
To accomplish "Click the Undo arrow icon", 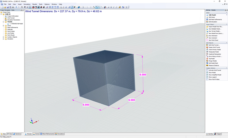I will tap(16, 7).
